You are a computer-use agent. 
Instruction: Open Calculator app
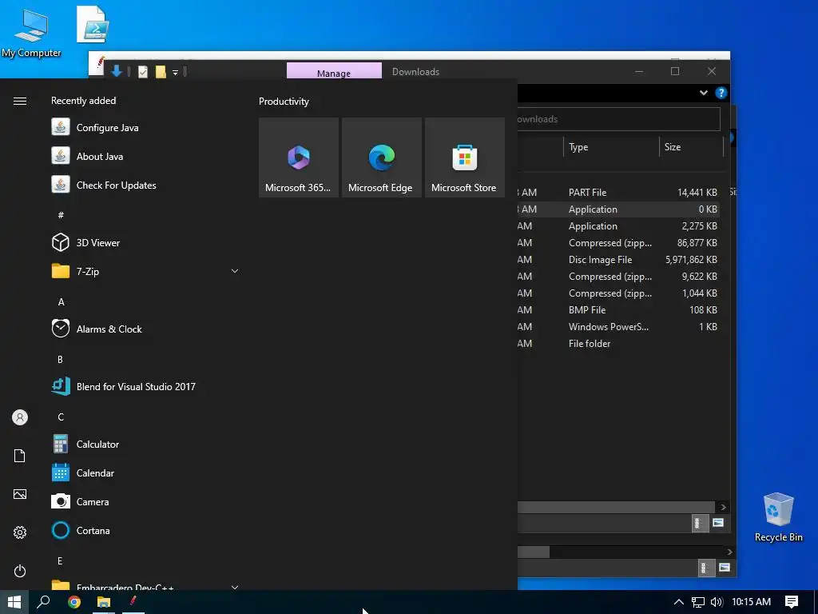pyautogui.click(x=146, y=444)
